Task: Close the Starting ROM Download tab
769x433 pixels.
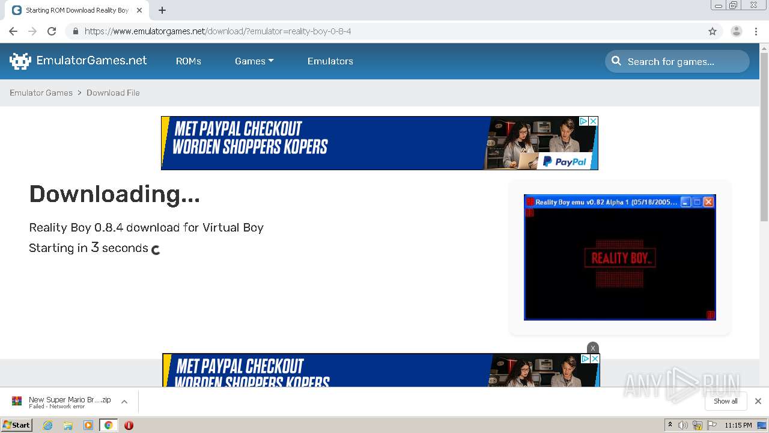Action: [139, 10]
